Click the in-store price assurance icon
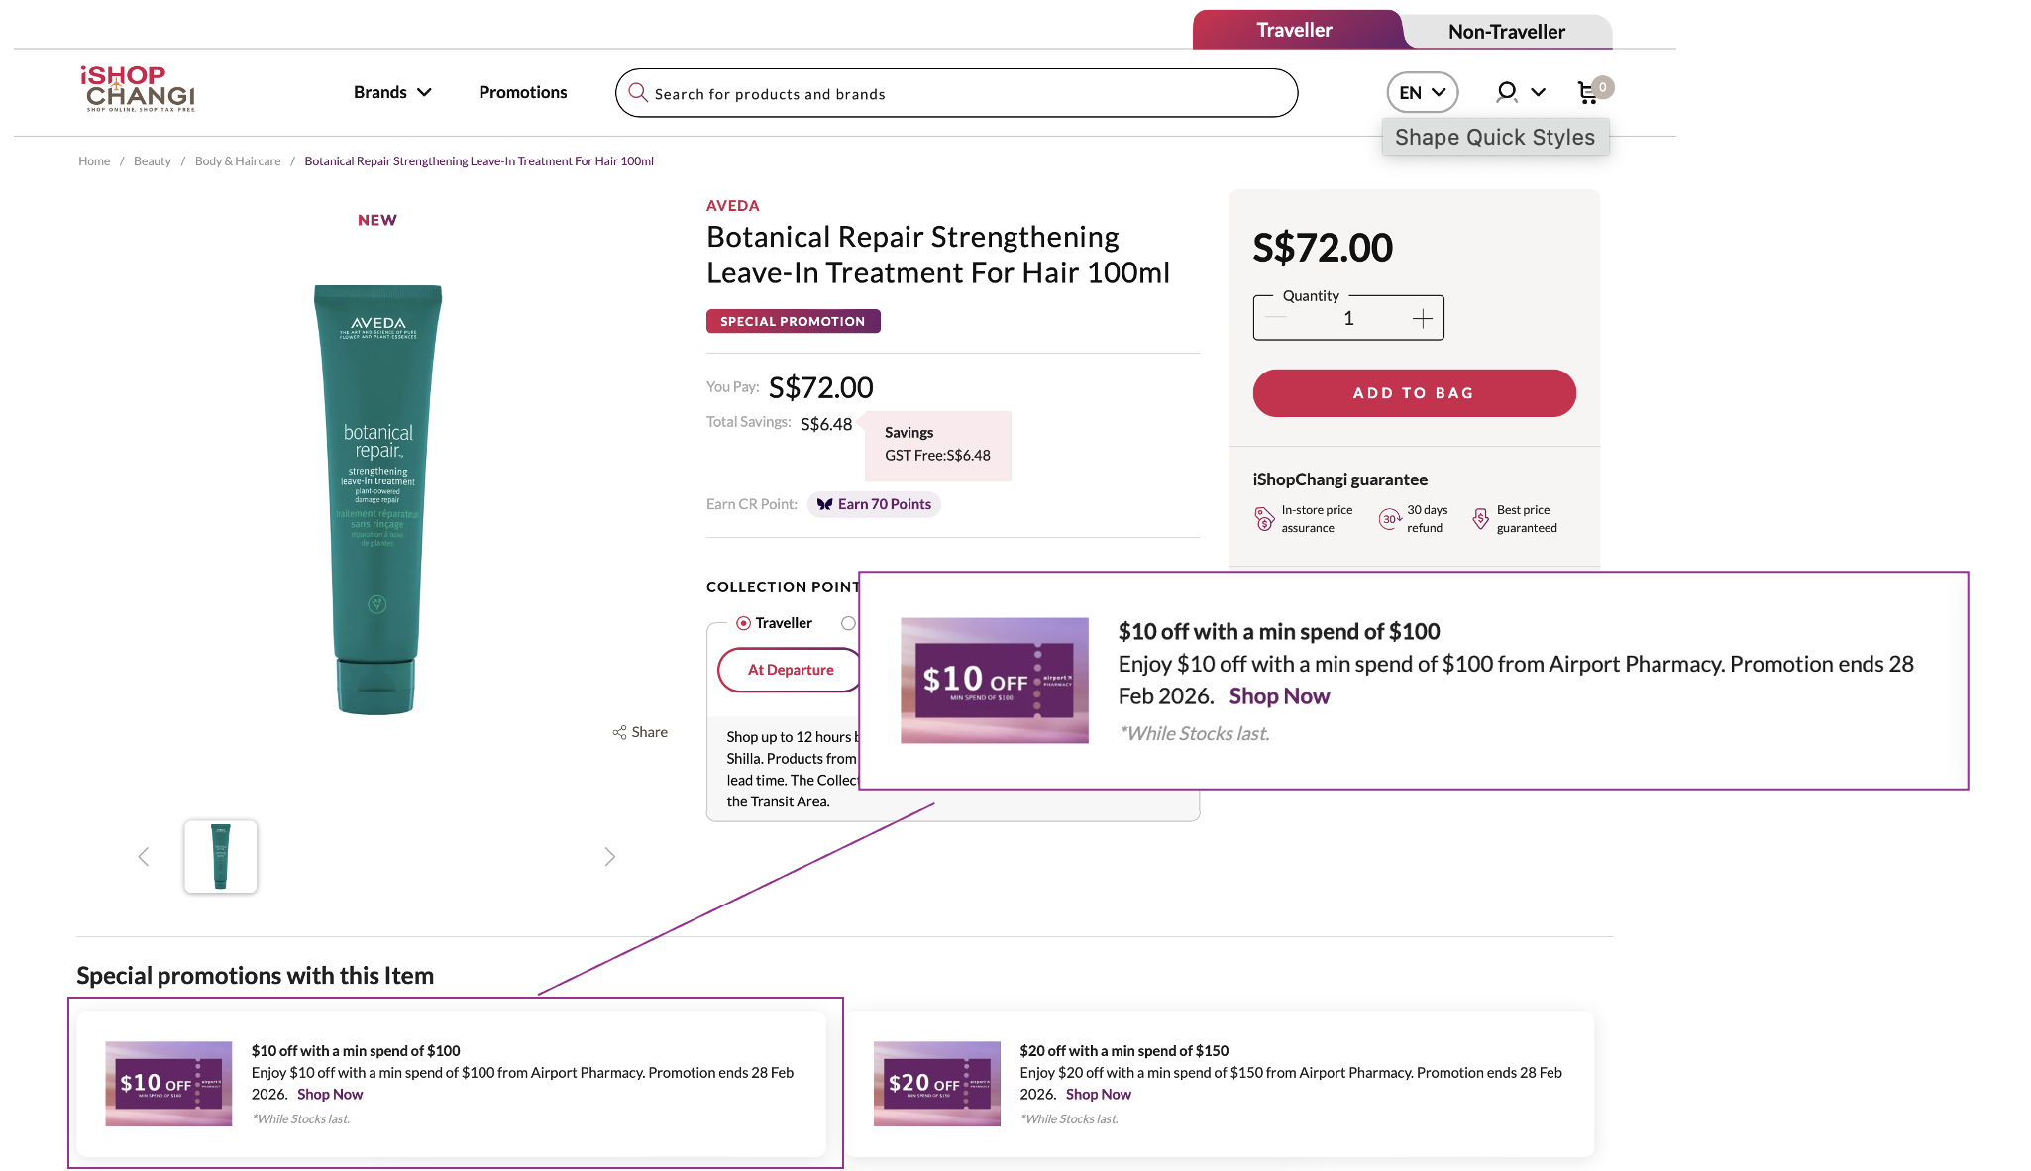Image resolution: width=2031 pixels, height=1171 pixels. (x=1264, y=519)
